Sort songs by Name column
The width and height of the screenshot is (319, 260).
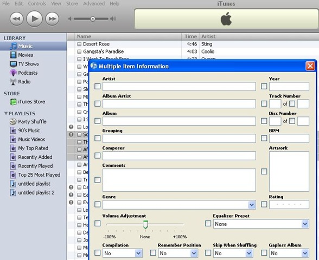click(x=128, y=36)
